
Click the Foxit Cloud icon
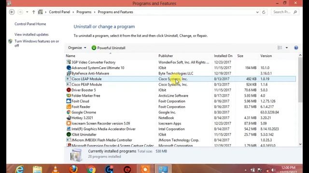69,101
